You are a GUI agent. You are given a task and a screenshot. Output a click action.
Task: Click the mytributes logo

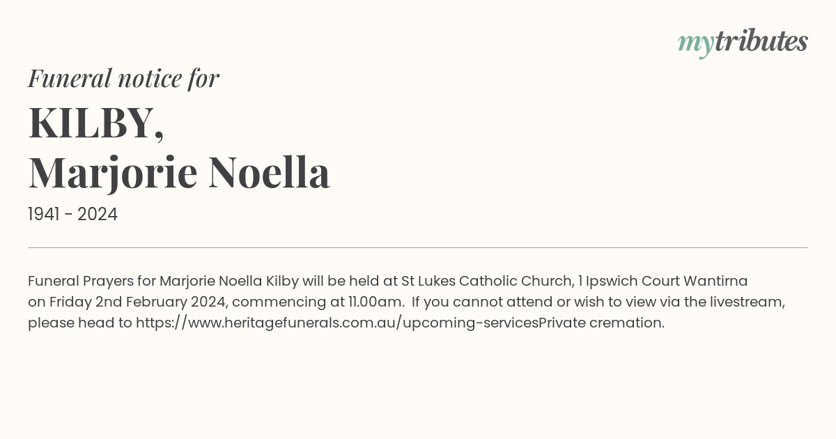(x=743, y=43)
